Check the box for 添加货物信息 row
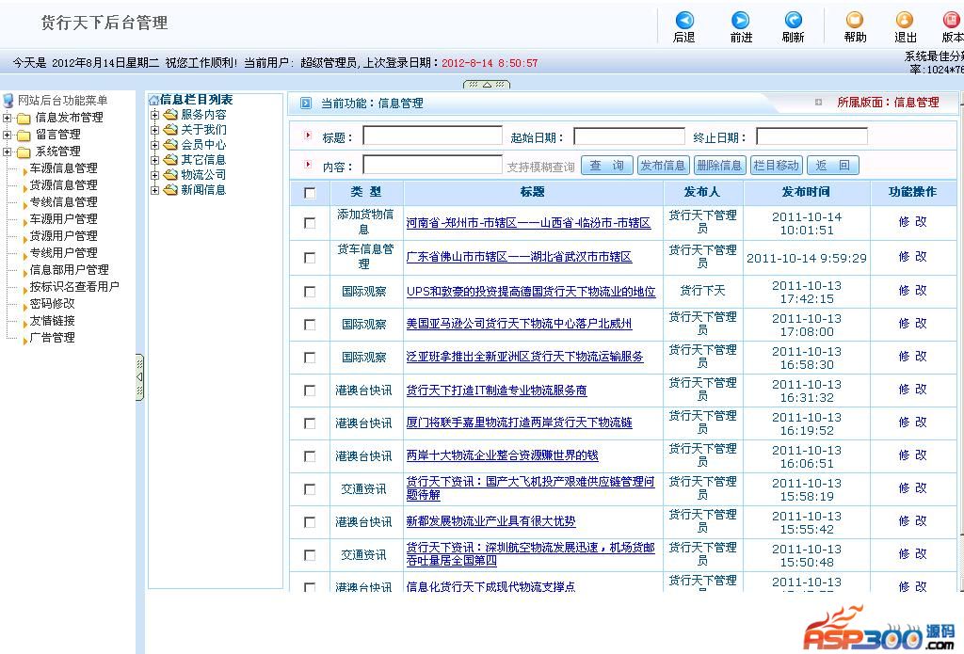Viewport: 964px width, 654px height. pyautogui.click(x=310, y=223)
